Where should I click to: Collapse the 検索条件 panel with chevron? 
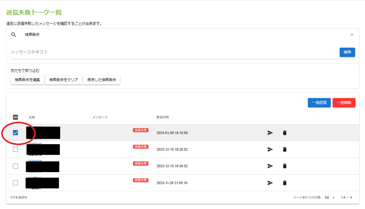[352, 35]
